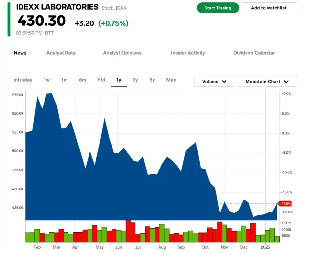Screen dimensions: 313x254
Task: Show the 5y price history
Action: pyautogui.click(x=152, y=80)
